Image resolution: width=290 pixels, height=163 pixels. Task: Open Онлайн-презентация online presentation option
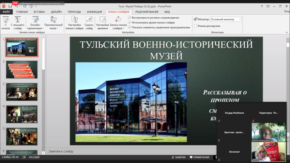click(x=35, y=23)
